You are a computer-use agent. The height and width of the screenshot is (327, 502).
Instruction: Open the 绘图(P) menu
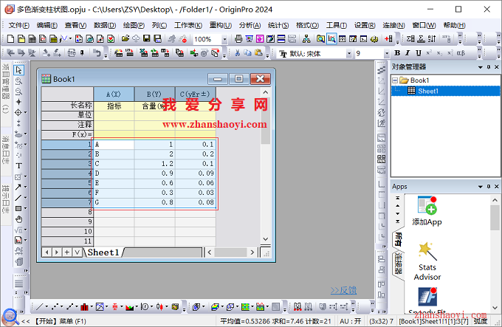pos(134,25)
